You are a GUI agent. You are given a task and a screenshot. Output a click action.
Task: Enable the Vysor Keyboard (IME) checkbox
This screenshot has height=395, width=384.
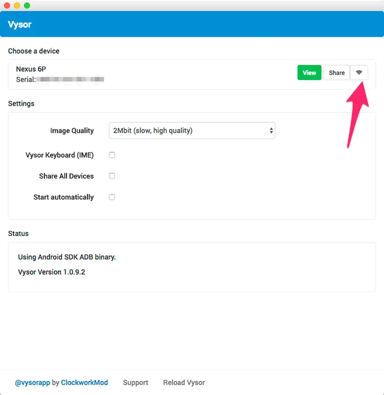tap(112, 155)
